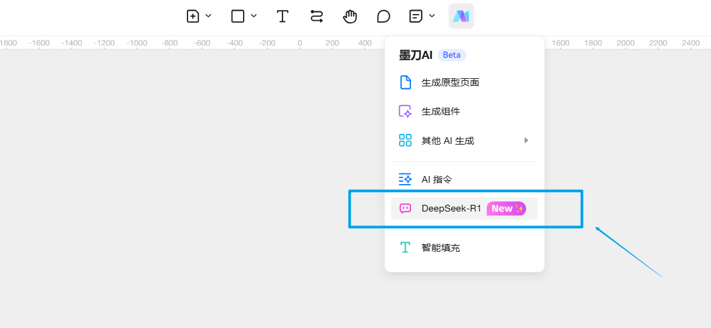
Task: Select the comment bubble tool
Action: tap(384, 16)
